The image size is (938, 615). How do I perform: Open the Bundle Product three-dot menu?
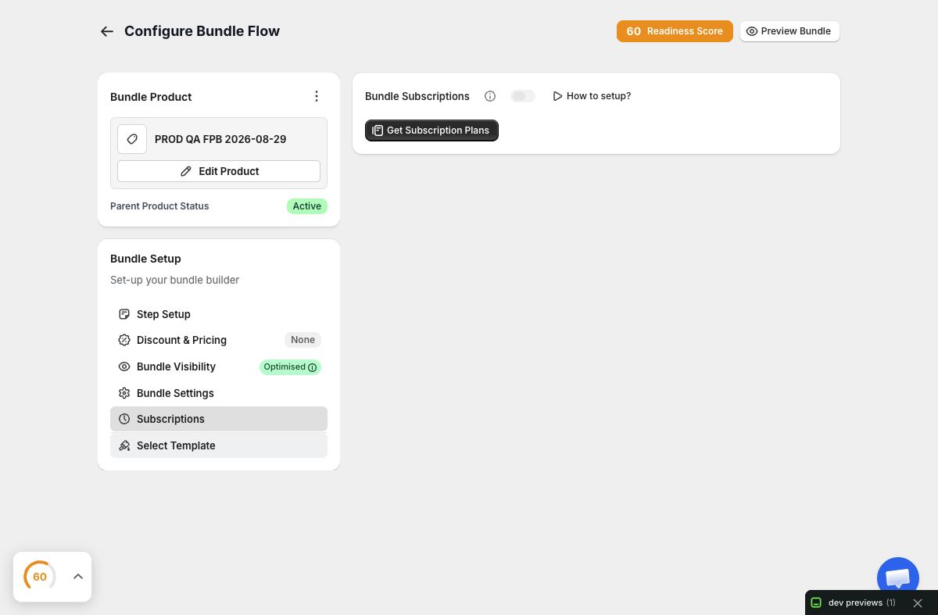pos(317,96)
